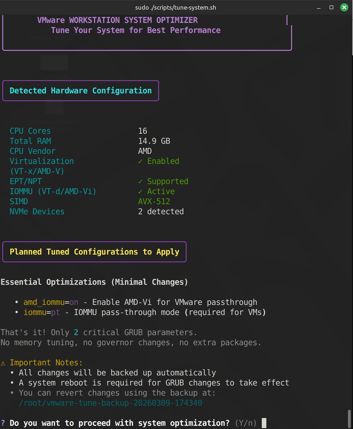Click 'Only 2 critical GRUB parameters' line
The image size is (353, 429).
[99, 332]
